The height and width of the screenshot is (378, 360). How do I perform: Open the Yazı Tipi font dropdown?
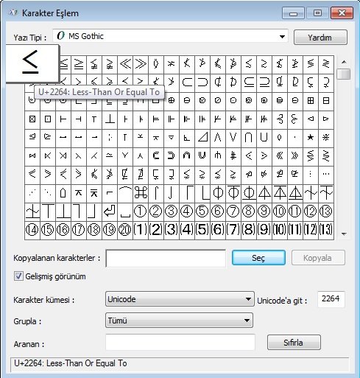click(282, 37)
